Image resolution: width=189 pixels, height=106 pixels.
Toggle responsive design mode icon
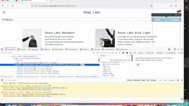tap(175, 49)
